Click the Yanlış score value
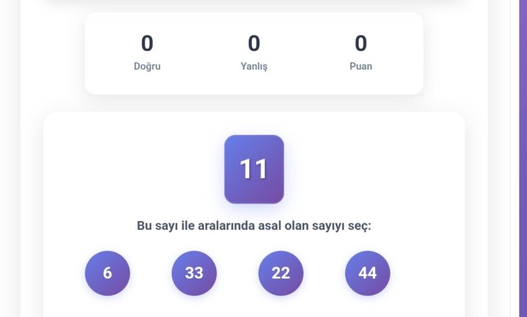The height and width of the screenshot is (317, 527). (x=254, y=44)
